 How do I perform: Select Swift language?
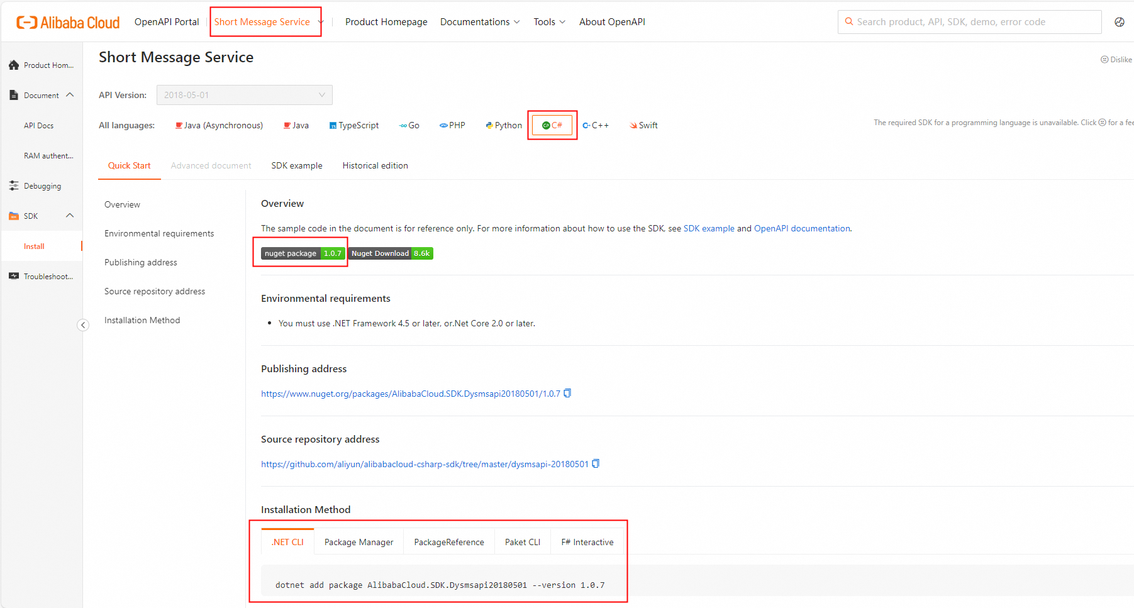(643, 125)
